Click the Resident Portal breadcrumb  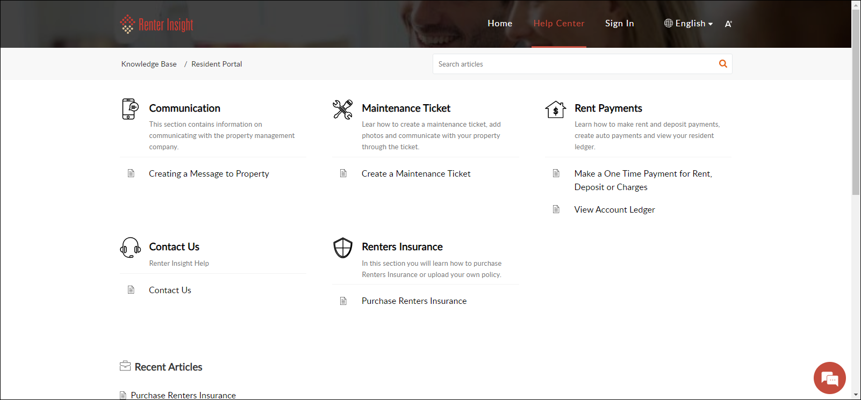[217, 64]
